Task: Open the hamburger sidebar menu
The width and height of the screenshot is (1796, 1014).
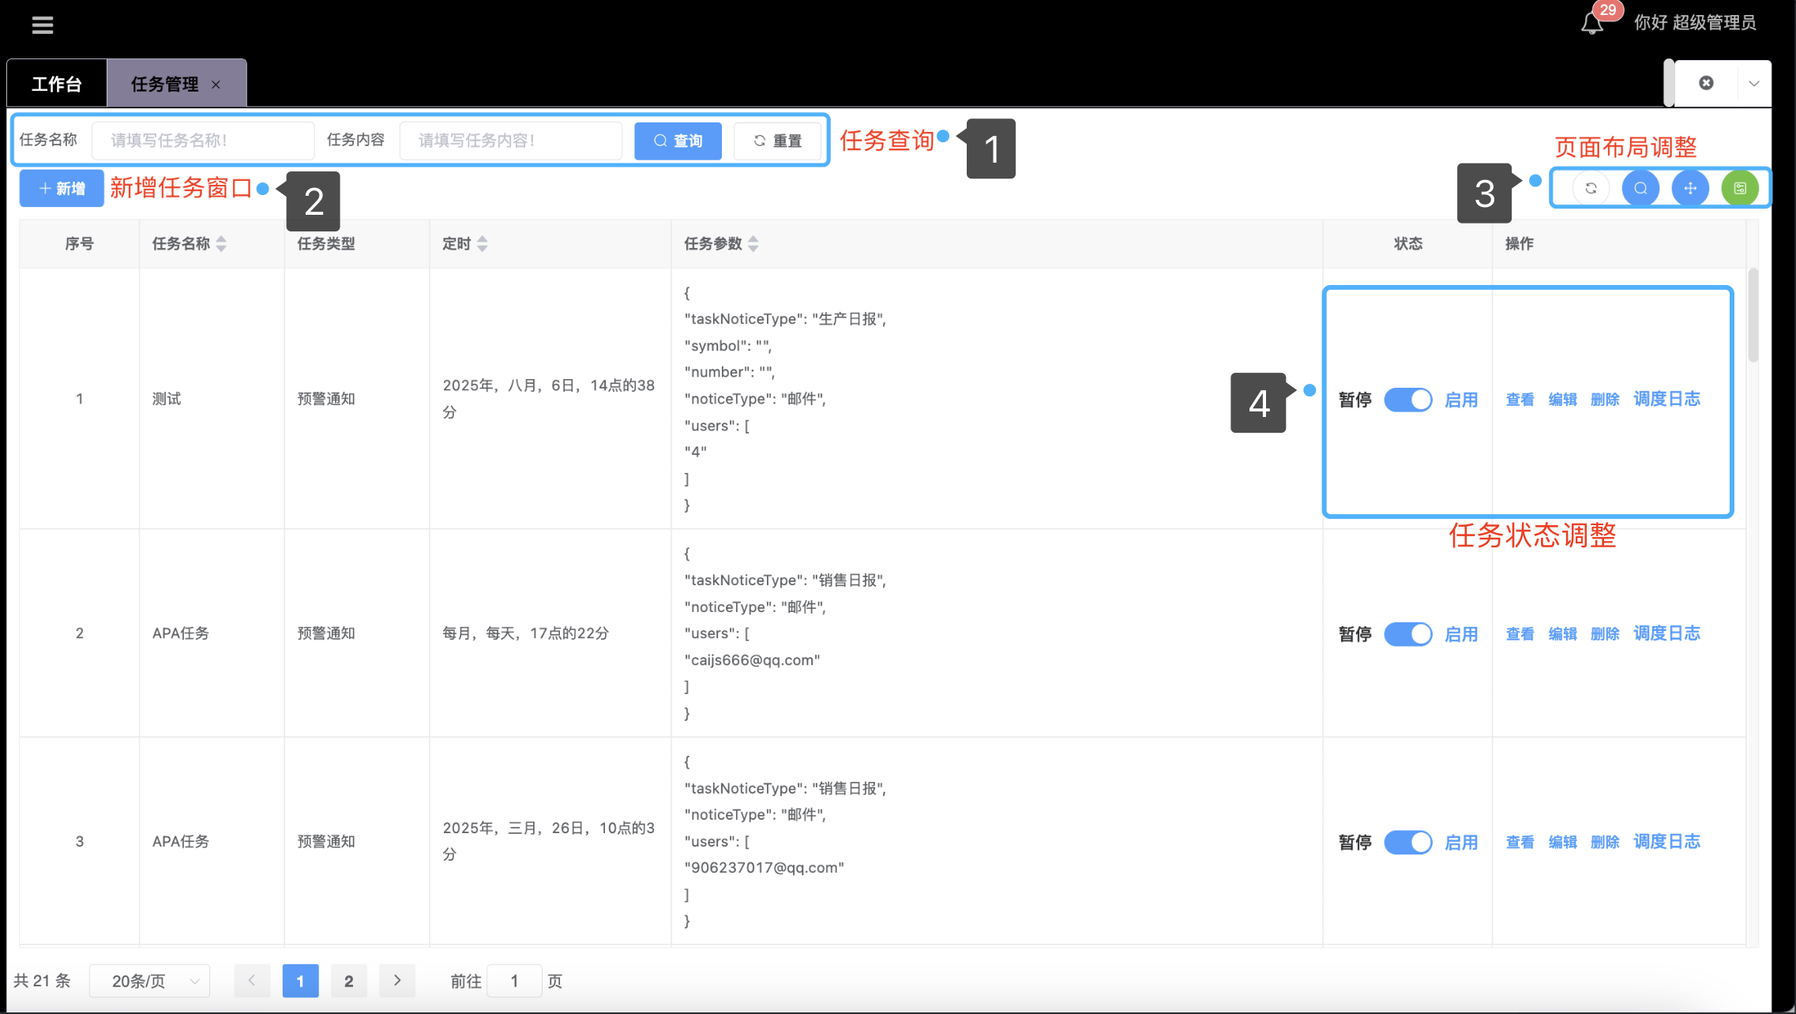Action: 43,25
